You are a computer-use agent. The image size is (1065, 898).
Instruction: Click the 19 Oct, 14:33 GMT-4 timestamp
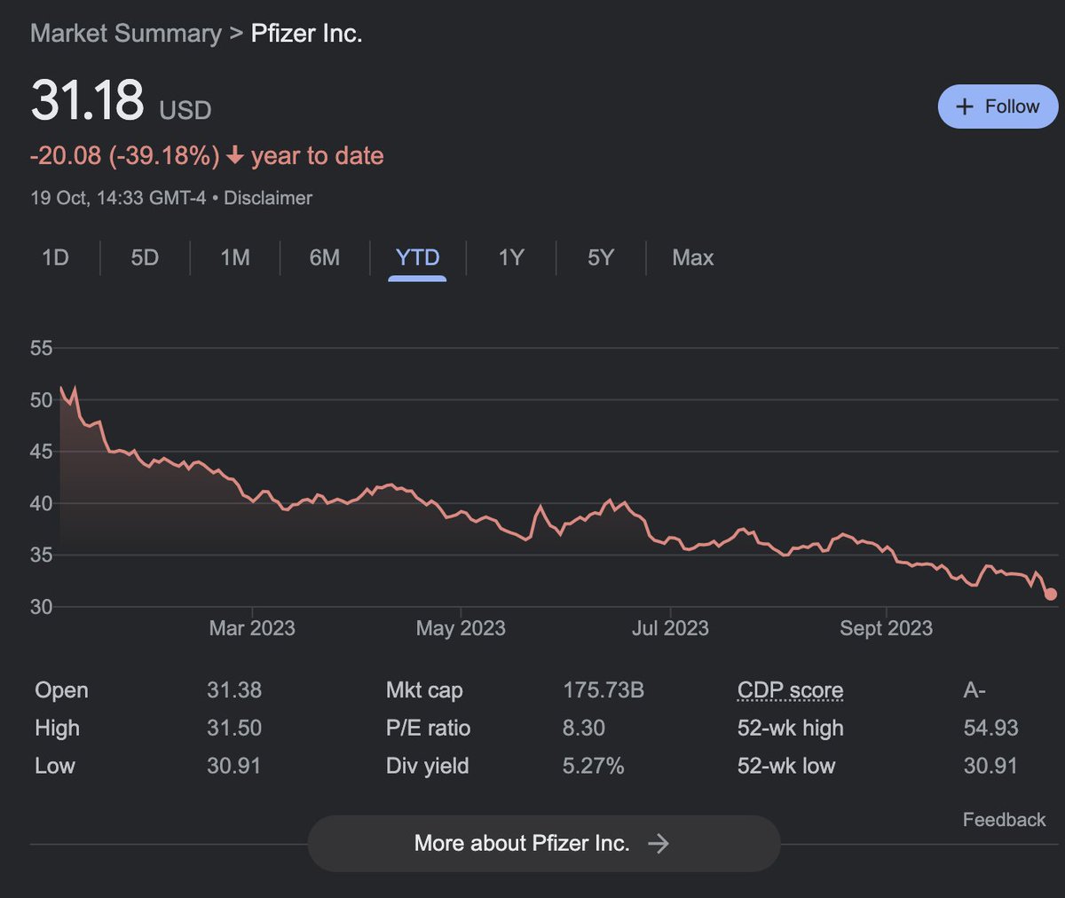[x=118, y=198]
